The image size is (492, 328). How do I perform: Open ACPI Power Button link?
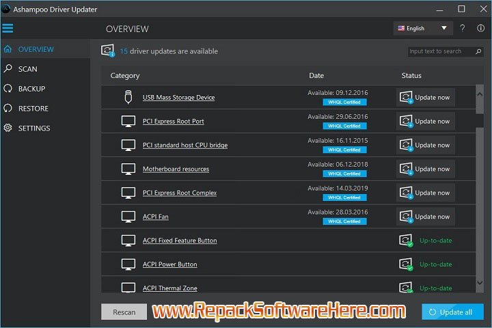coord(169,264)
